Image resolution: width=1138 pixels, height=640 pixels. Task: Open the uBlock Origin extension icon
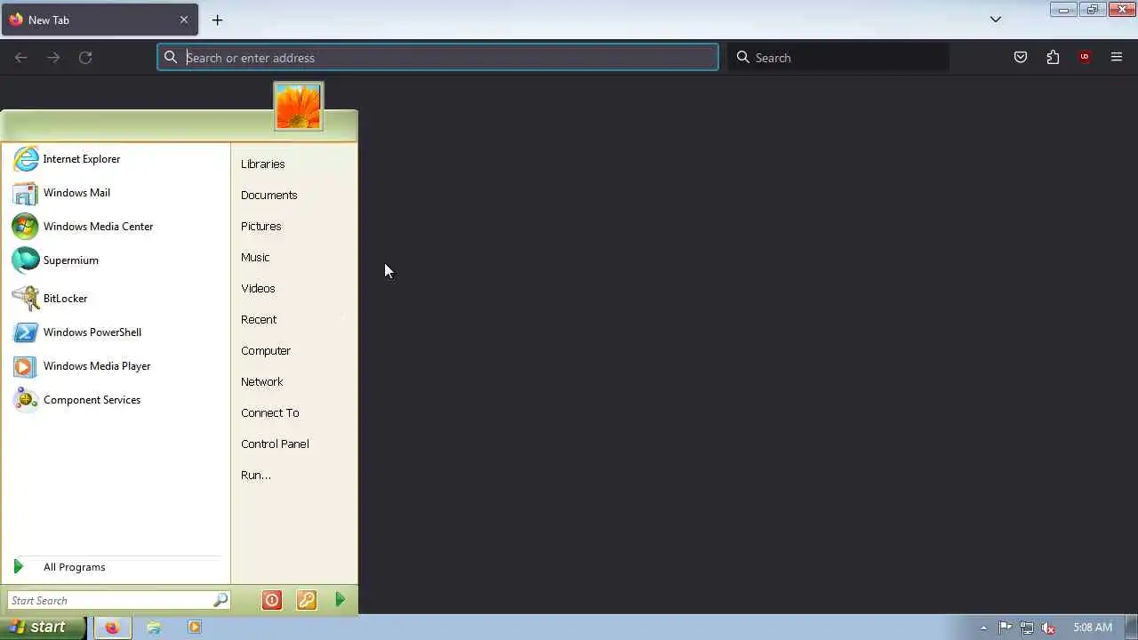click(x=1085, y=58)
